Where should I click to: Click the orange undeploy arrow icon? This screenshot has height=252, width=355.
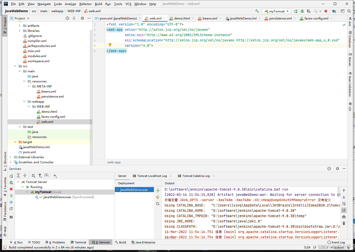click(x=158, y=197)
